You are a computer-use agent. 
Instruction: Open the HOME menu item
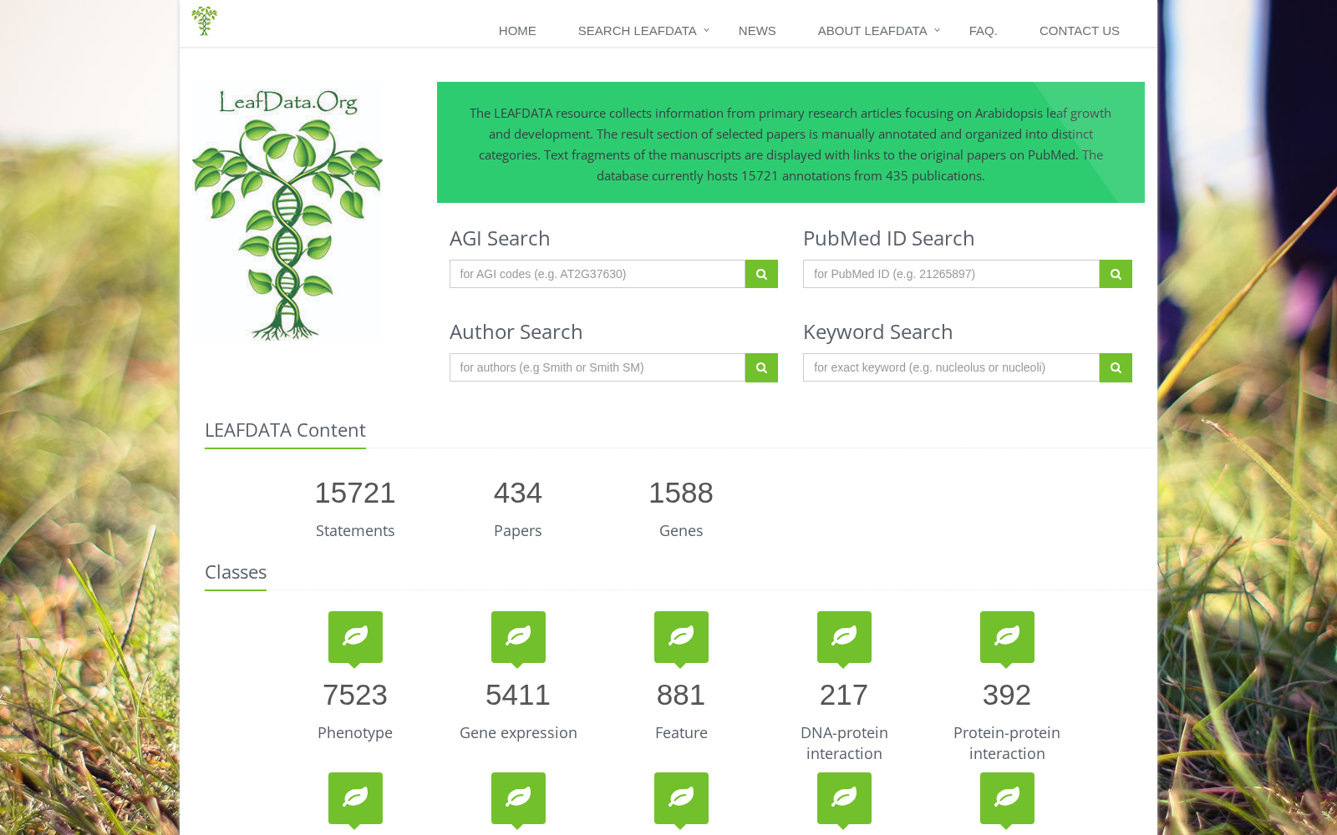pyautogui.click(x=517, y=31)
